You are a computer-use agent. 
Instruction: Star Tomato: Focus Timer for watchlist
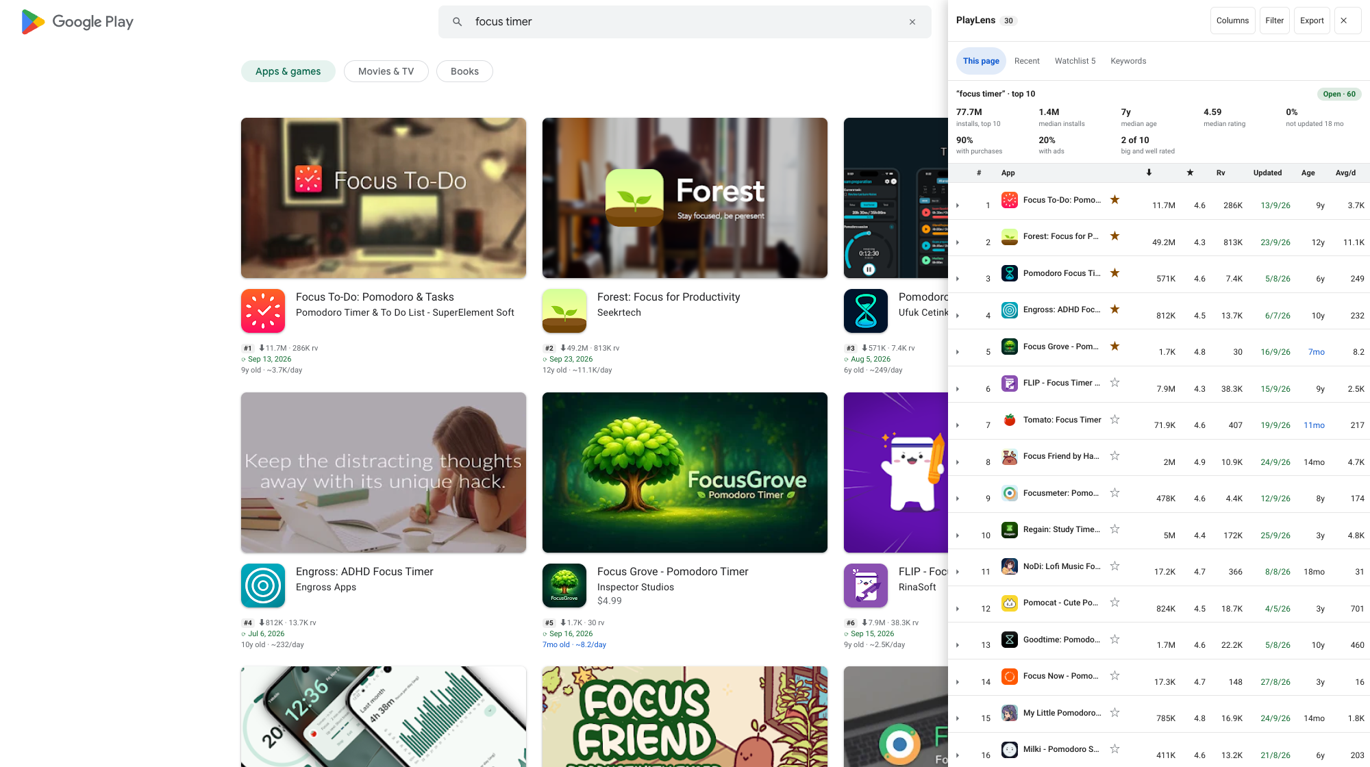(1114, 420)
